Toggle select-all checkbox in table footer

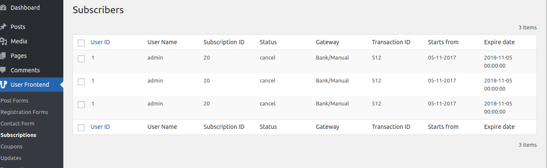(x=81, y=127)
